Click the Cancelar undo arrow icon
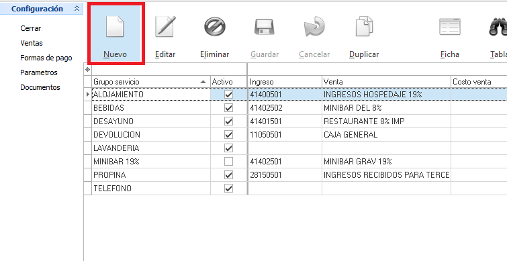The height and width of the screenshot is (261, 507). pyautogui.click(x=314, y=27)
